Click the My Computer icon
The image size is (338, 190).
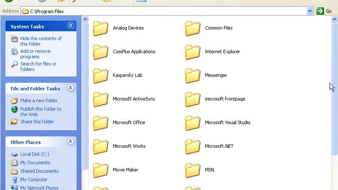[14, 179]
